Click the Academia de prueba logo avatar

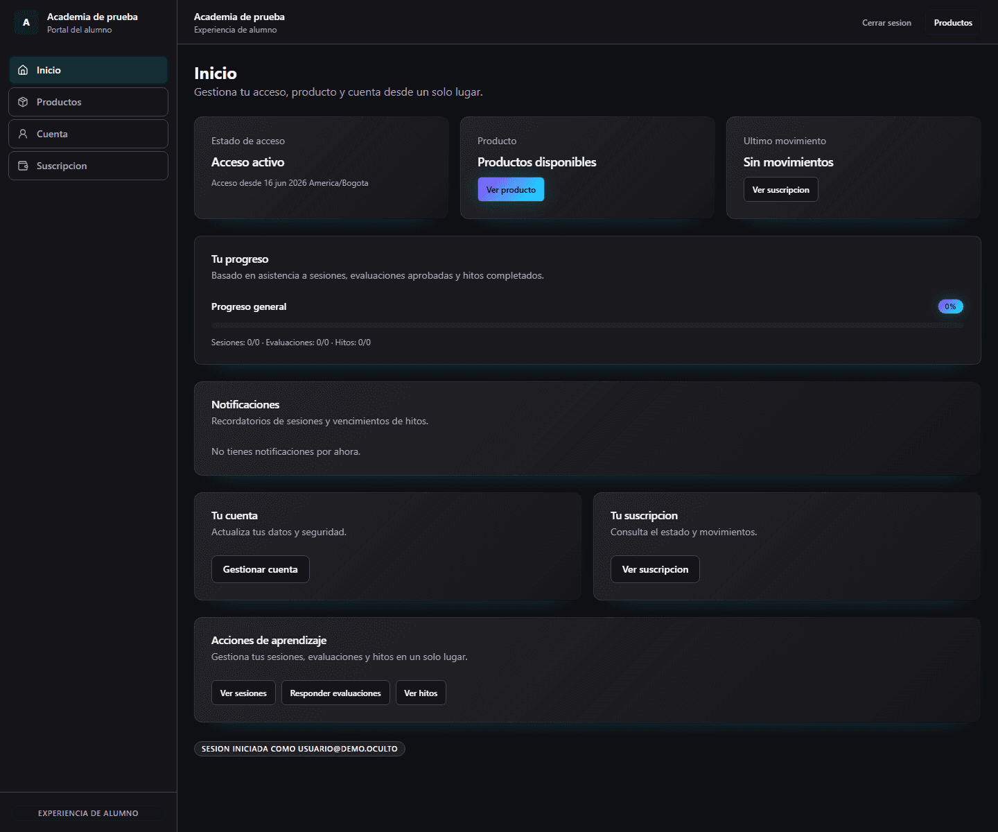[x=26, y=22]
